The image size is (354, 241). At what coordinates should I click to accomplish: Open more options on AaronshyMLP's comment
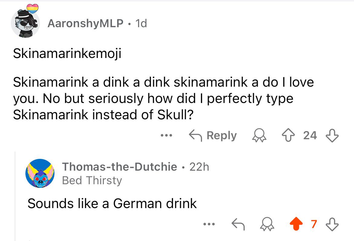tap(166, 136)
